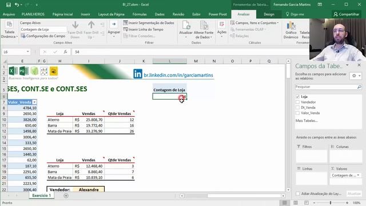Open Quick Access Toolbar customize arrow
This screenshot has width=366, height=206.
coord(37,5)
